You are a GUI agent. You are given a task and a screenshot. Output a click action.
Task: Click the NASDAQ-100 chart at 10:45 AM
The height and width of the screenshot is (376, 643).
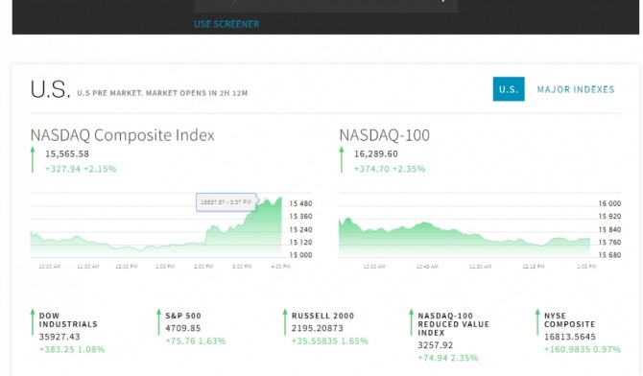tap(427, 242)
